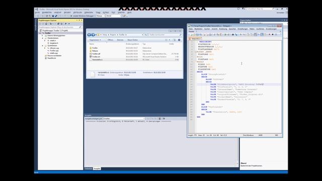Select ReadMe.txt in the solution tree
The width and height of the screenshot is (322, 181).
click(x=51, y=58)
